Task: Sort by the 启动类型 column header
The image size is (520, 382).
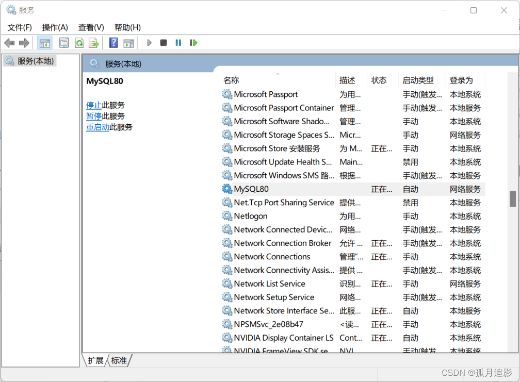Action: 422,80
